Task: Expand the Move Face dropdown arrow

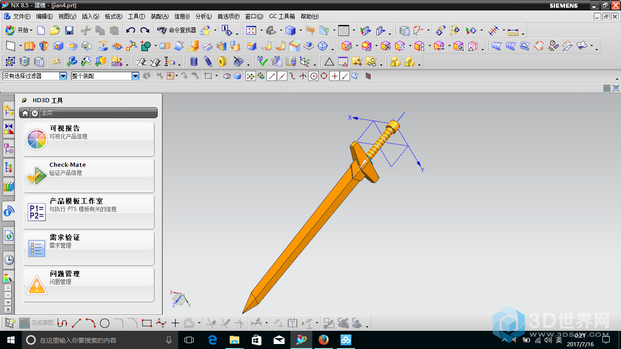Action: point(357,46)
